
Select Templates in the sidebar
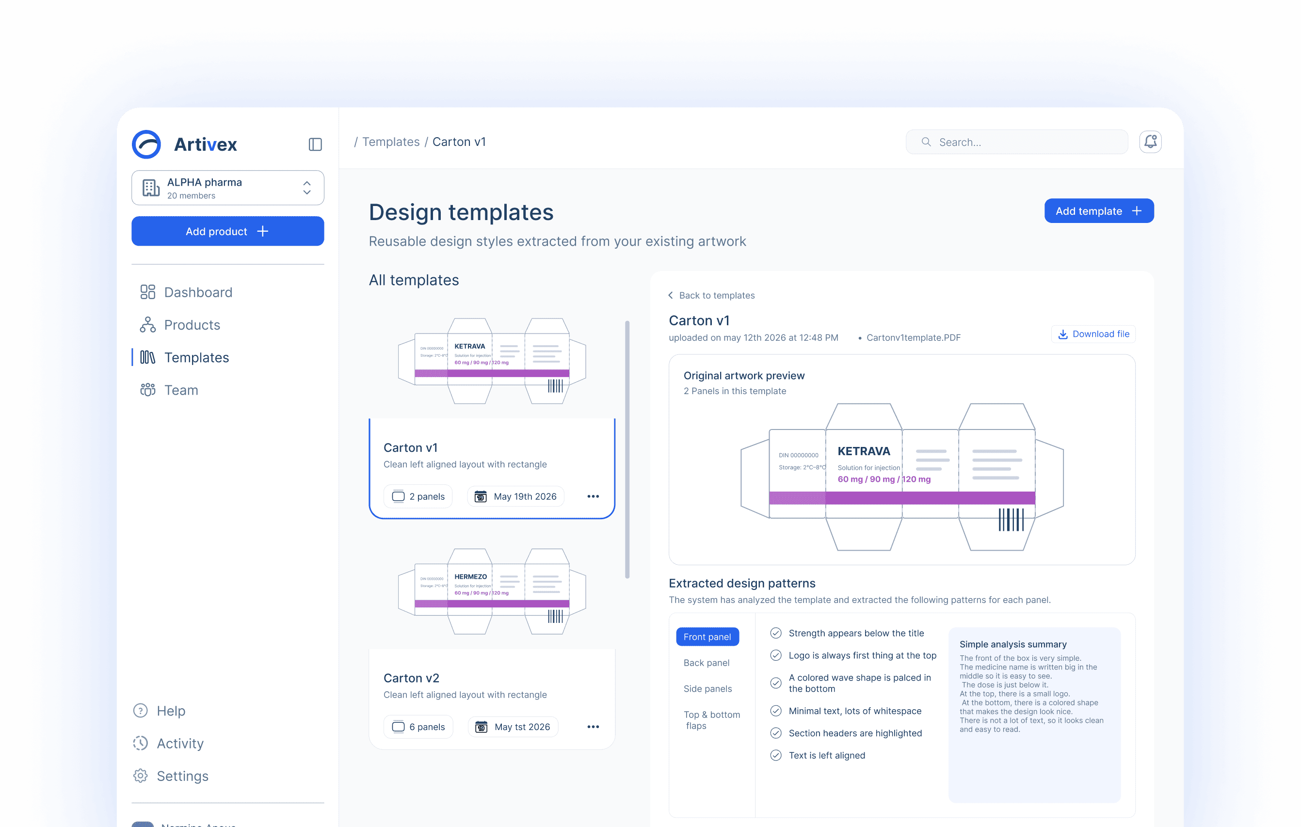184,358
